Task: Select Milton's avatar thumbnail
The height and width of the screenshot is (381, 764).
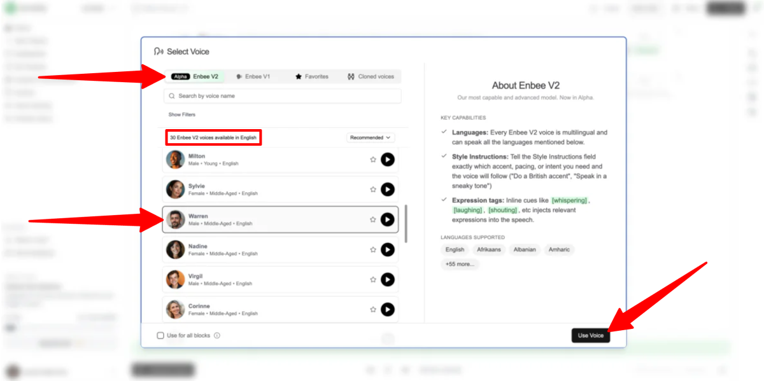Action: point(176,160)
